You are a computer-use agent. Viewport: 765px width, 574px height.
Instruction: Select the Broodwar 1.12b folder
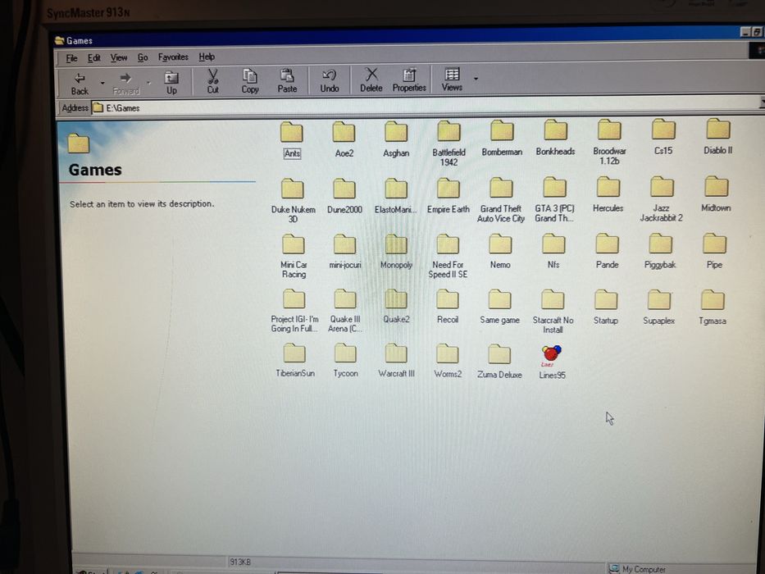coord(609,143)
